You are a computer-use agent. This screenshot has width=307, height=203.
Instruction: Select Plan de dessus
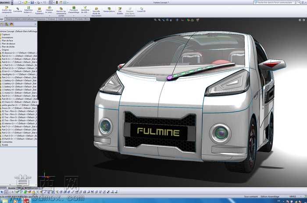point(8,44)
